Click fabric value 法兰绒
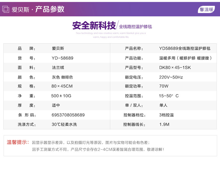Screen dimensions: 220x169 point(58,68)
